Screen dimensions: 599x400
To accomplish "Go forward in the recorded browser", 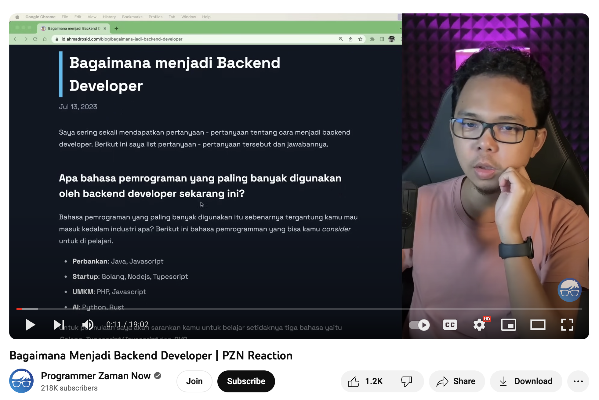I will pos(26,39).
